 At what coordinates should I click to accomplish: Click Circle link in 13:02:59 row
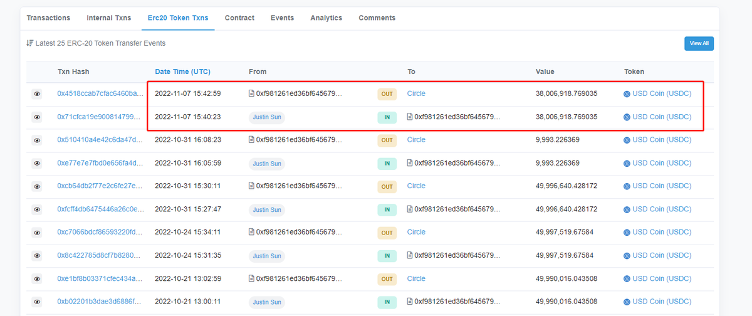pos(416,278)
